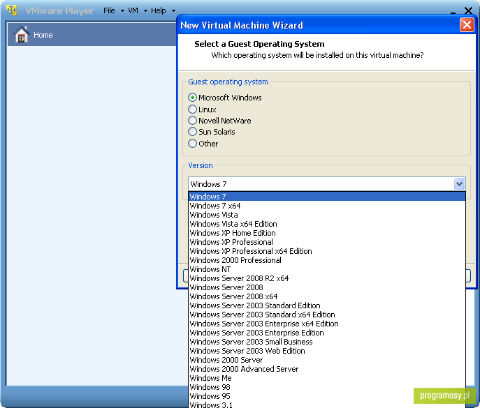The image size is (480, 408).
Task: Select the Linux radio button
Action: point(192,109)
